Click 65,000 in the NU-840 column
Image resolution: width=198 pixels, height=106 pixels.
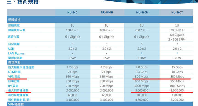[73, 95]
